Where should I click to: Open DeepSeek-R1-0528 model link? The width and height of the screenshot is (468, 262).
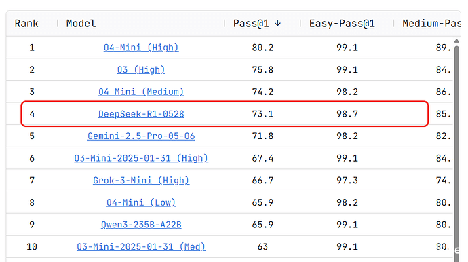[141, 114]
